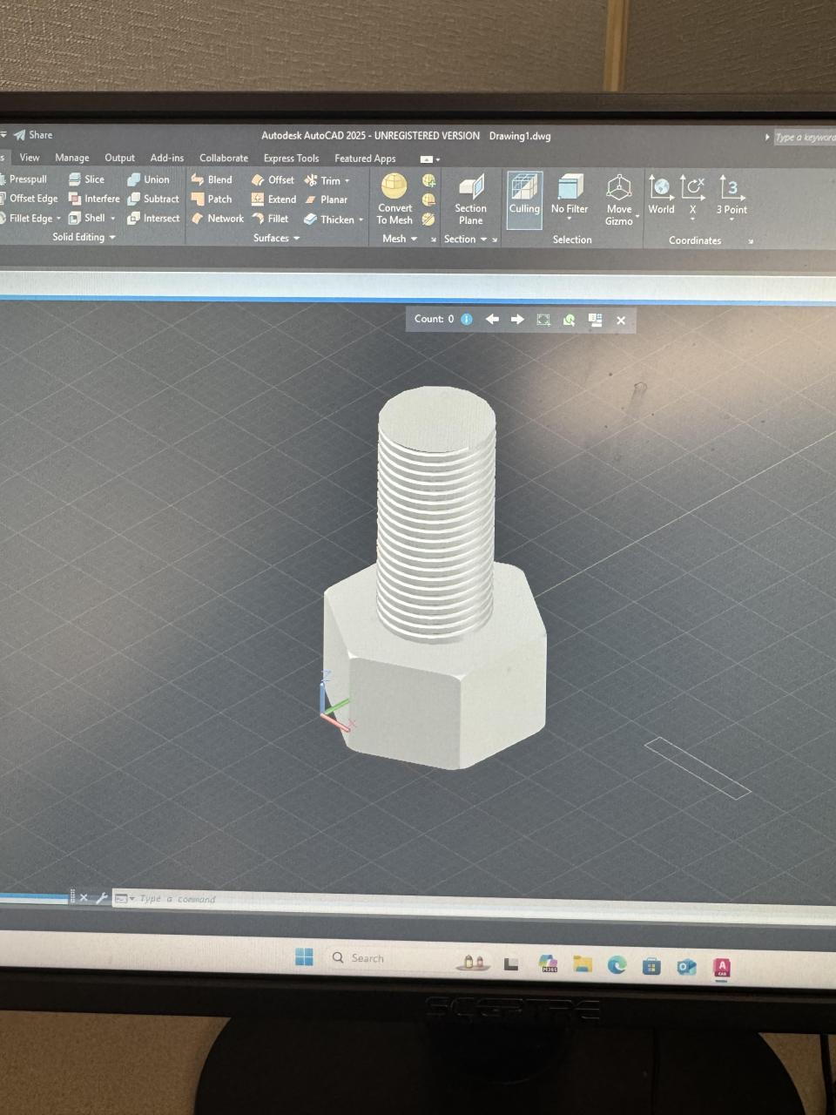Select the Shell tool

click(87, 218)
